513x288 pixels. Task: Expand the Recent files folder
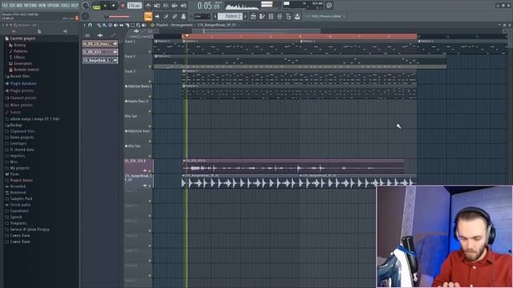click(x=18, y=76)
